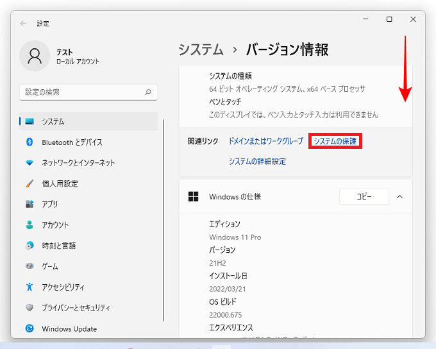Go back with the arrow icon
The image size is (436, 349).
pos(23,23)
